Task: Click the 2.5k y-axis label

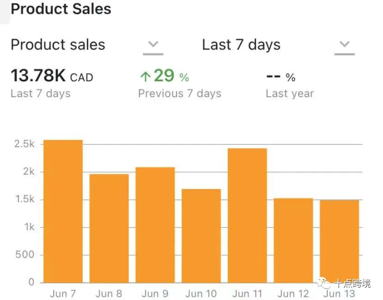Action: 25,144
